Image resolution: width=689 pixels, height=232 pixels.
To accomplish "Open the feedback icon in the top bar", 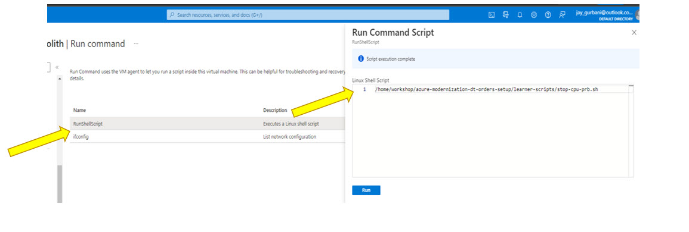I will pos(562,14).
